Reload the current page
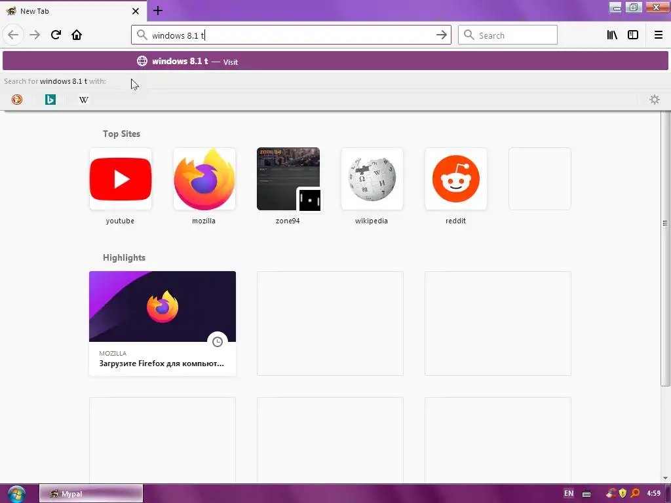The height and width of the screenshot is (503, 671). 56,35
